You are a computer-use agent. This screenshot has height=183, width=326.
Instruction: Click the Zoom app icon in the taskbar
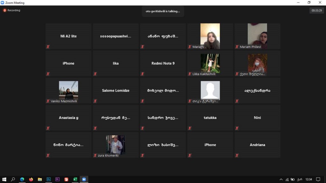coord(84,179)
